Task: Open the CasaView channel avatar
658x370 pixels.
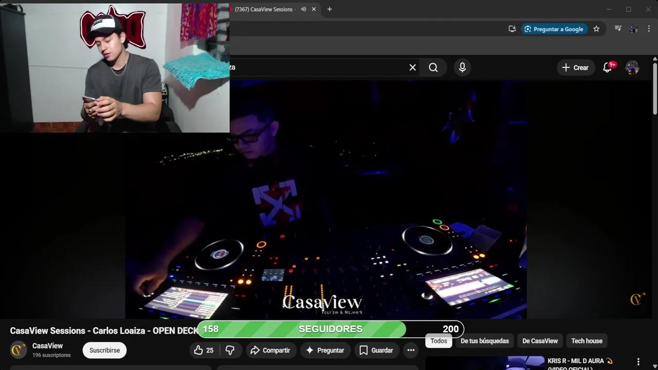Action: [x=19, y=350]
